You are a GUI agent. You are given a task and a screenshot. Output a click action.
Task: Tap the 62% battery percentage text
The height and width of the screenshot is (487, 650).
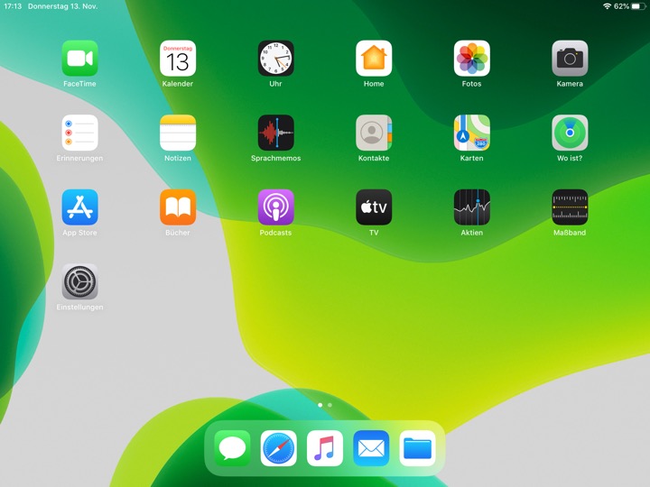[621, 6]
